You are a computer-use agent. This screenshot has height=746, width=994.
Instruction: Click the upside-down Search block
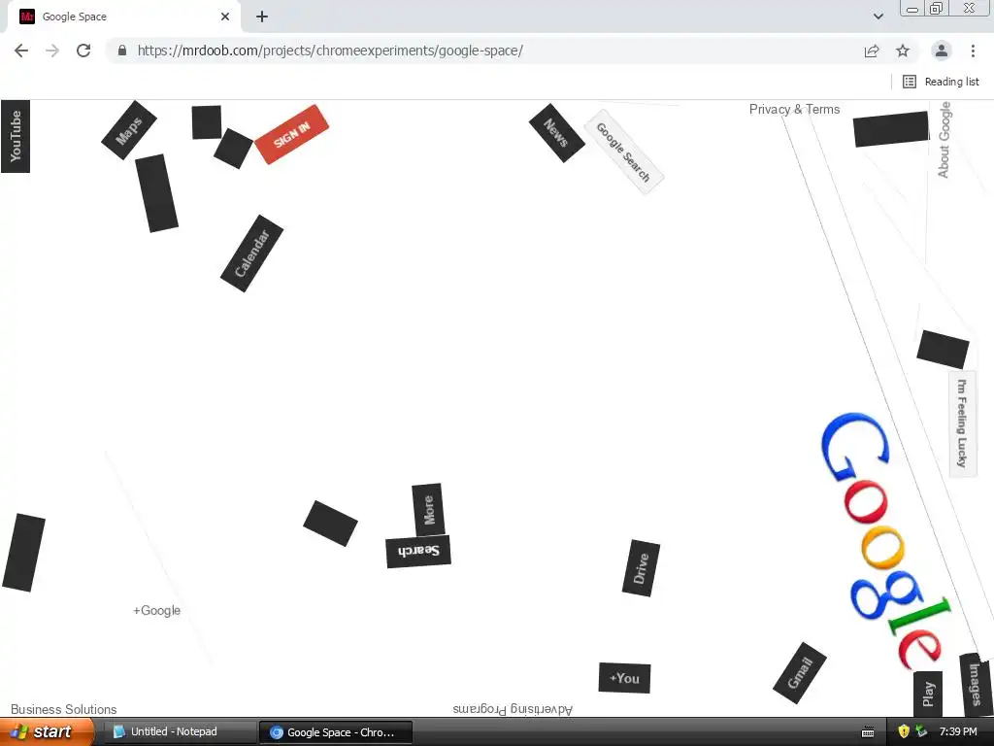pyautogui.click(x=418, y=552)
